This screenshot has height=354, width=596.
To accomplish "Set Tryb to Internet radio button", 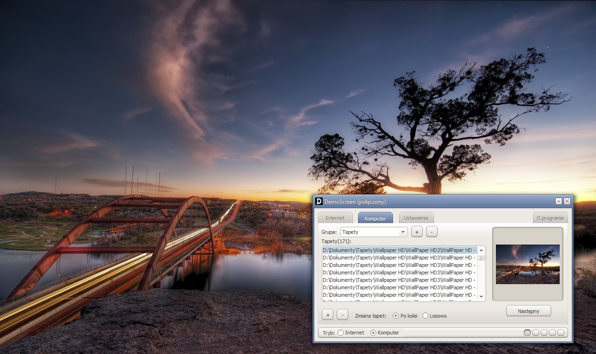I will (340, 333).
